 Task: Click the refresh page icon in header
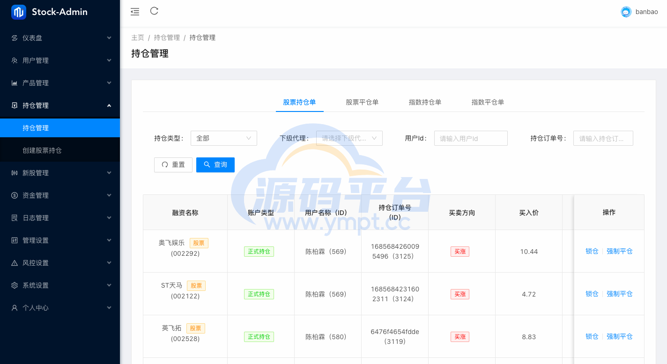(x=154, y=11)
